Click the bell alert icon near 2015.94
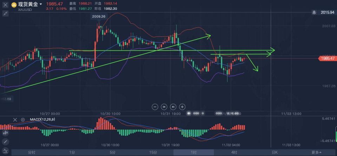Screen dimensions: 337x156 pyautogui.click(x=314, y=12)
